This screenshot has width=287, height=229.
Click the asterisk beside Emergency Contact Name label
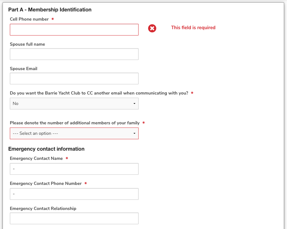pyautogui.click(x=67, y=158)
